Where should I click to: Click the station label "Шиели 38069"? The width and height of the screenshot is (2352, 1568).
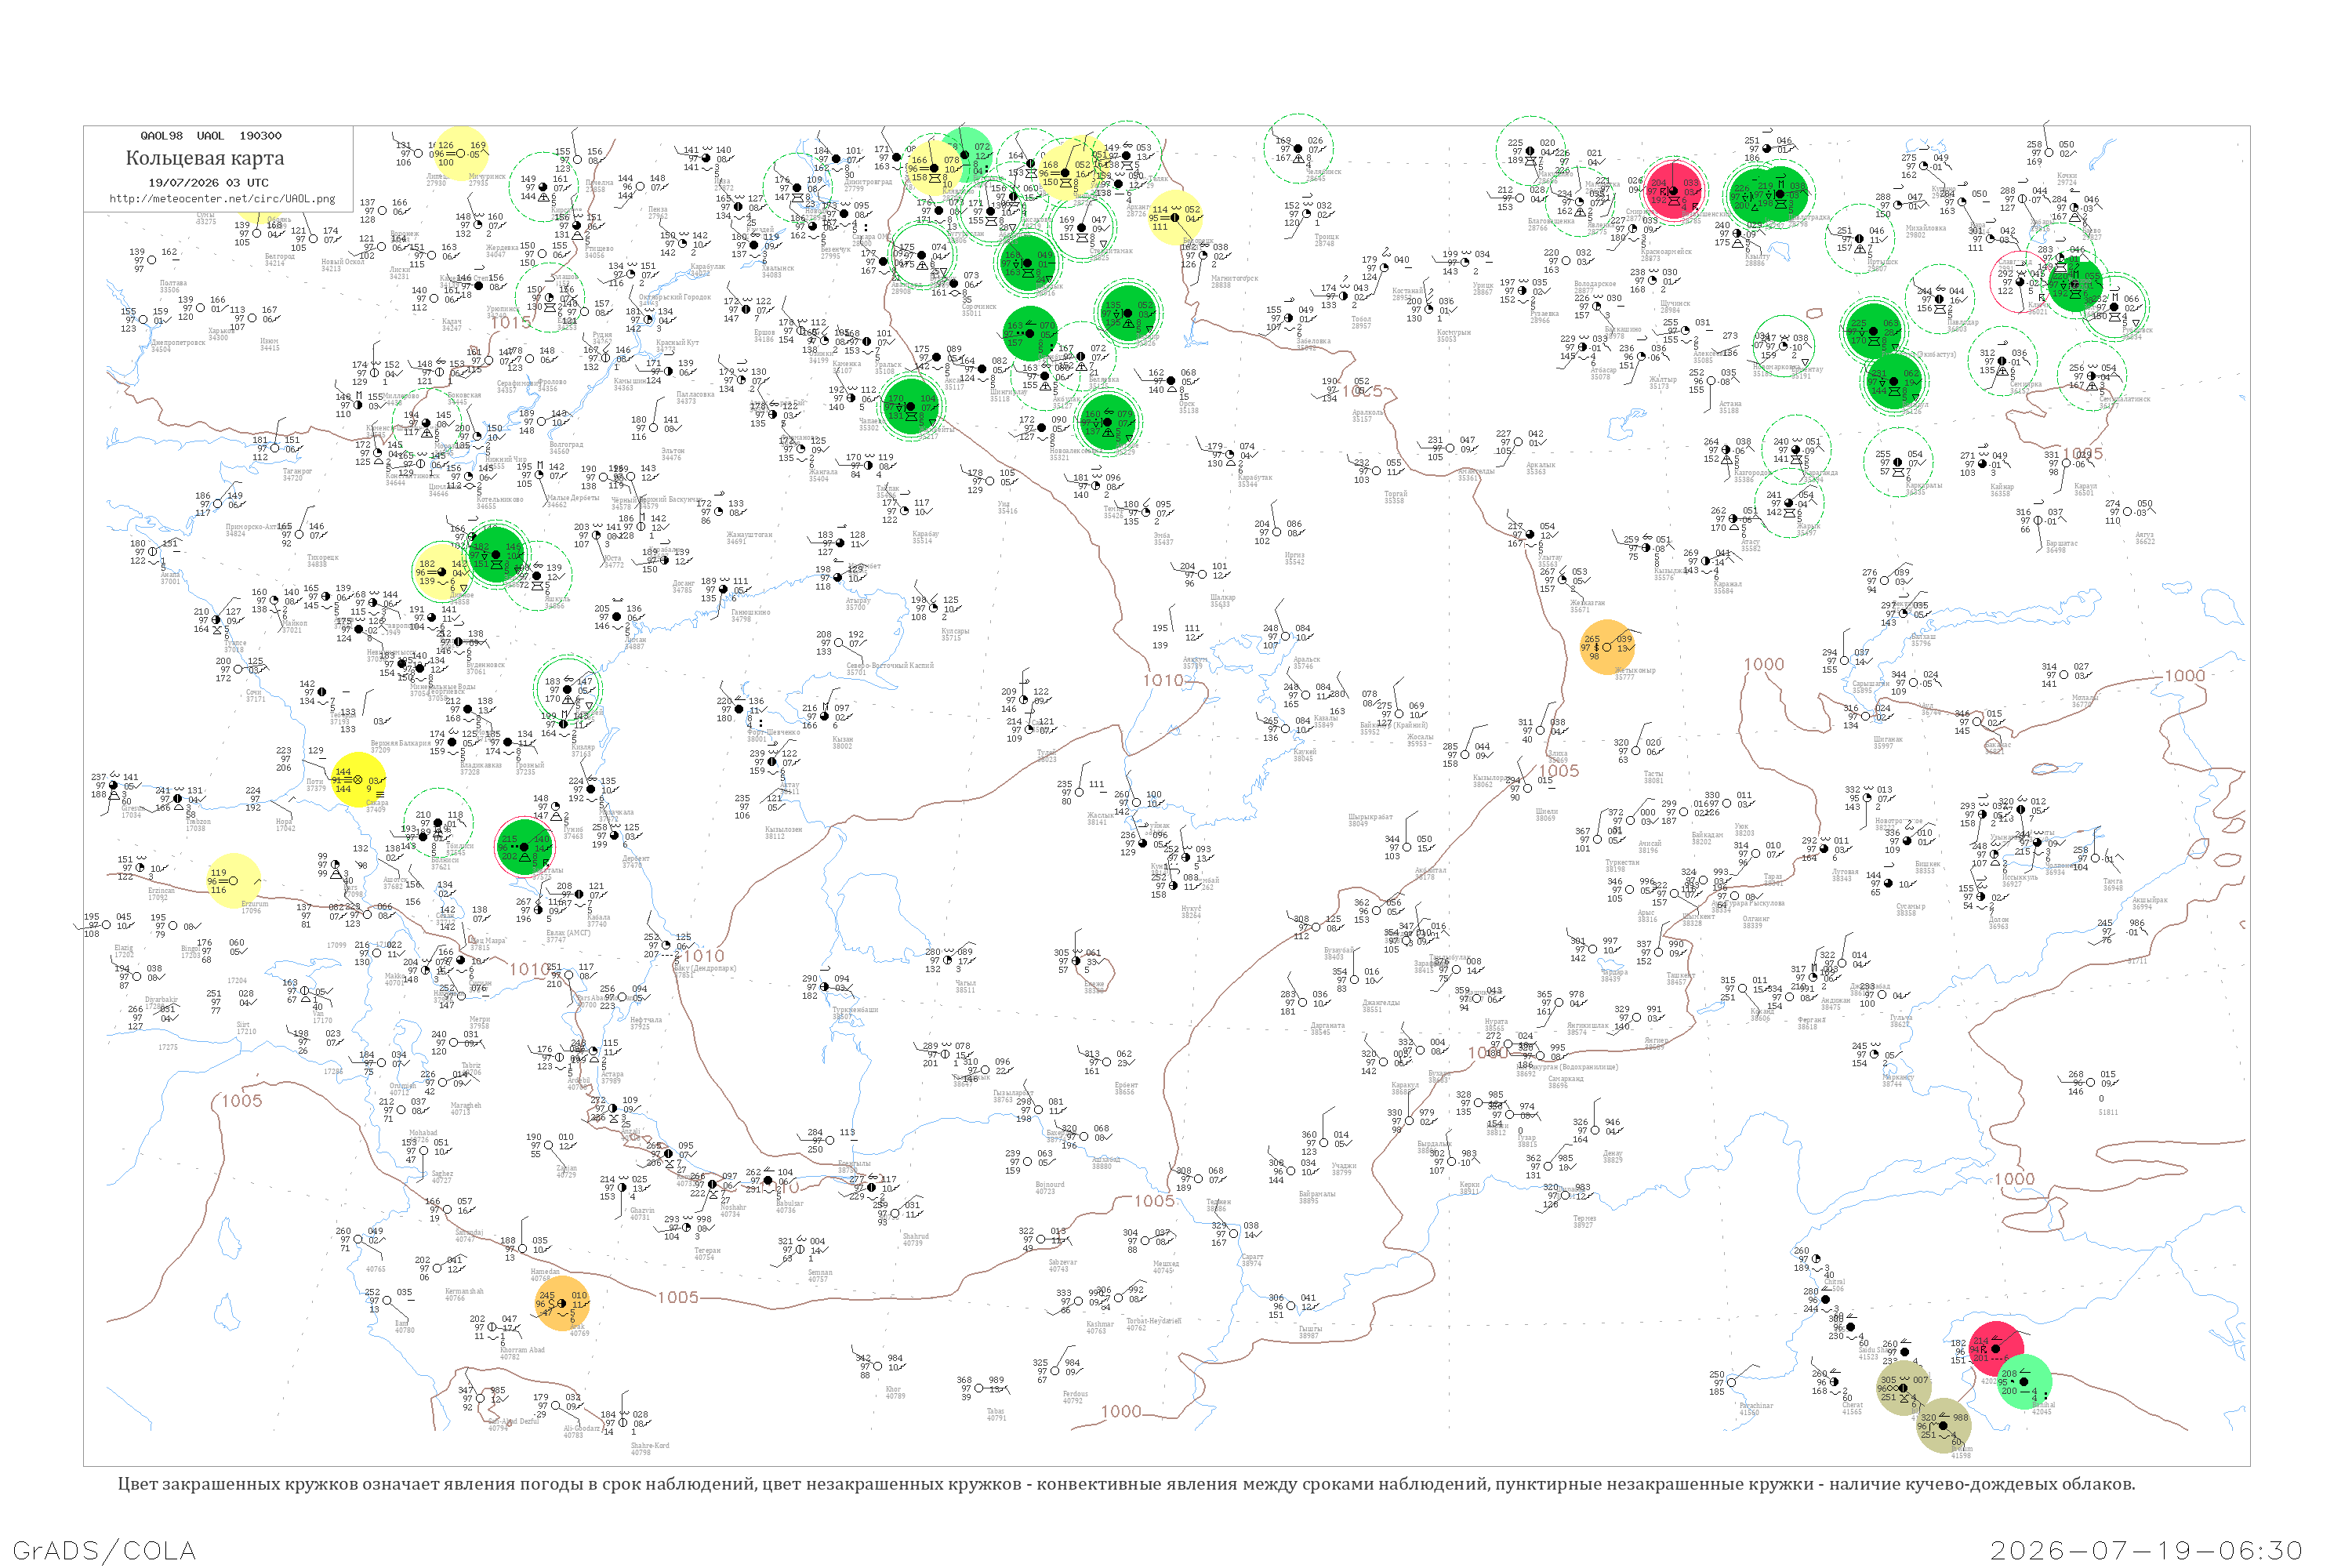pos(1546,815)
